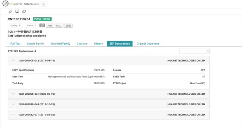Click the 'ETSI Project' field label
The width and height of the screenshot is (242, 134).
coord(120,83)
